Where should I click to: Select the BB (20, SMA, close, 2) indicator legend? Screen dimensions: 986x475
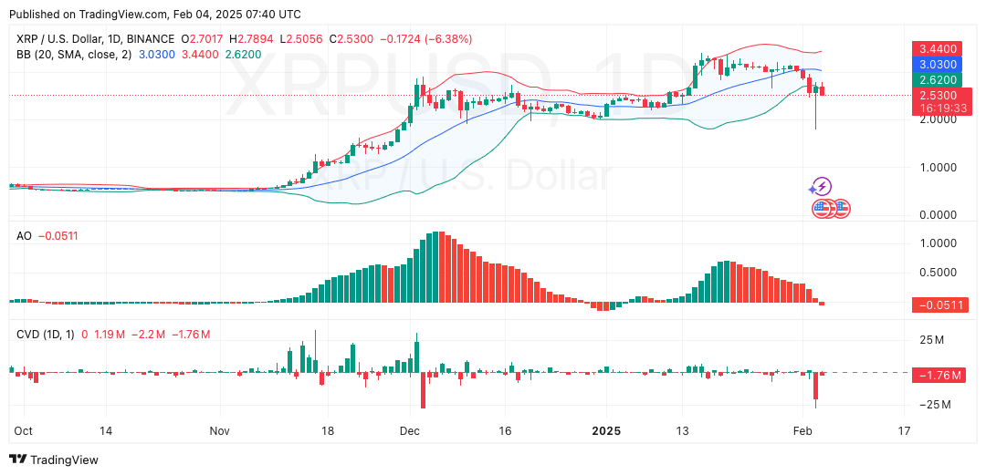coord(76,55)
